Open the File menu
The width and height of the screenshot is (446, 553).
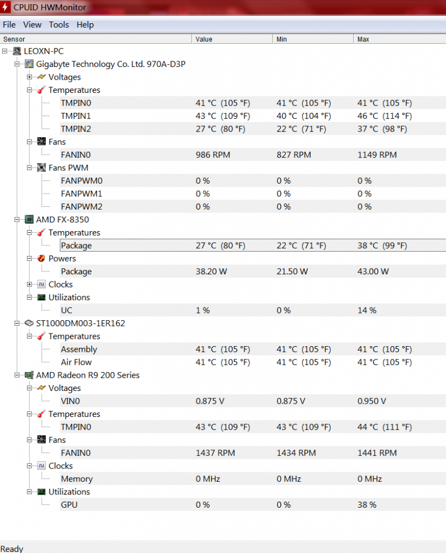[9, 25]
